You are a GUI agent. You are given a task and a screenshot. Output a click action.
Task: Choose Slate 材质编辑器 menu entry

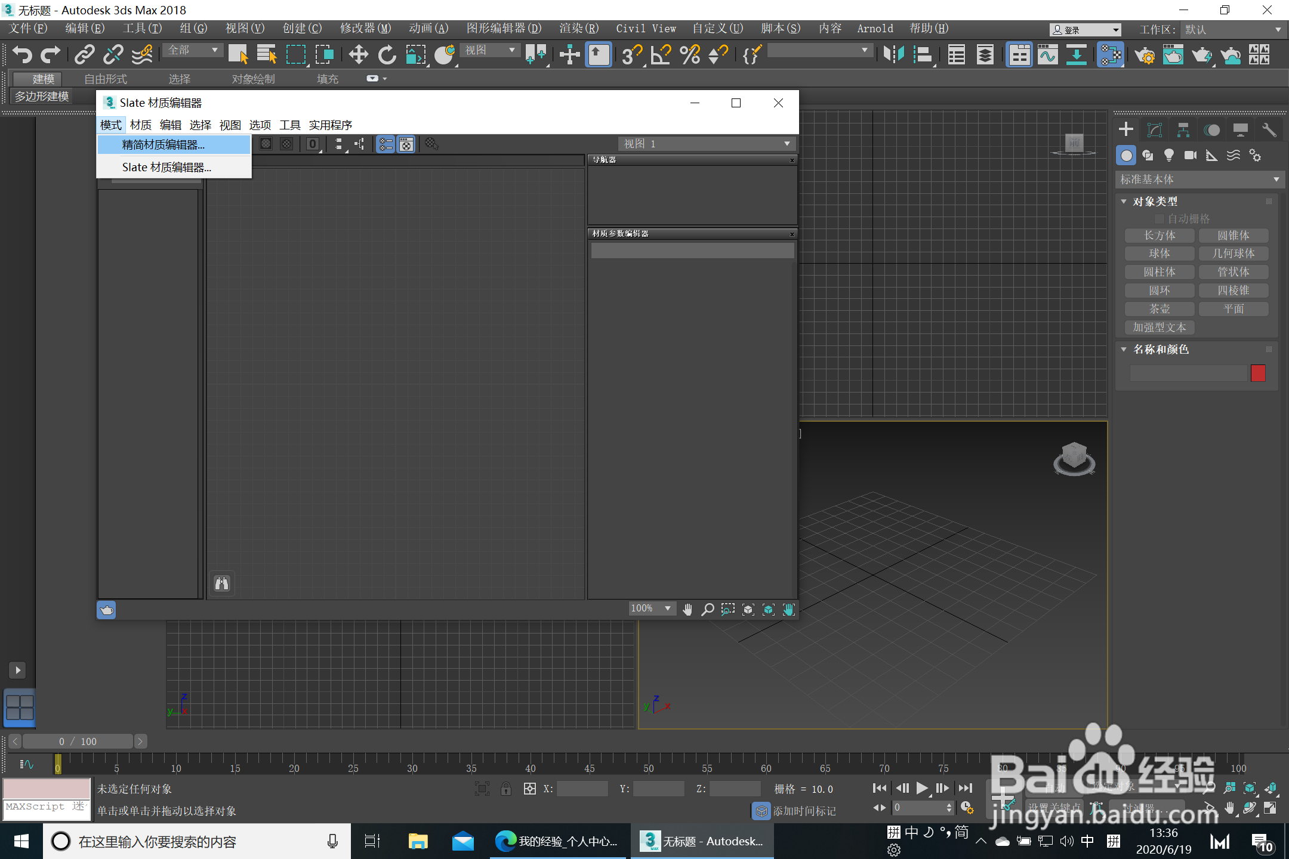[174, 168]
